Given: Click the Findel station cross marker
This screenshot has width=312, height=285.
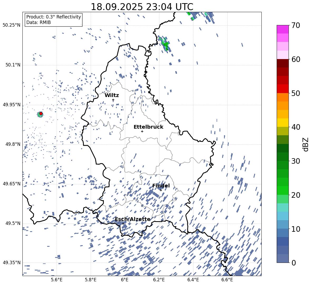Looking at the screenshot, I should tap(161, 190).
